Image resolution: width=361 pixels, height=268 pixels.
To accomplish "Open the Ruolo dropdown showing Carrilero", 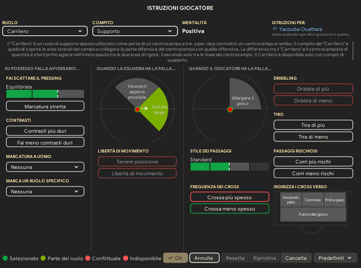I will [x=44, y=31].
